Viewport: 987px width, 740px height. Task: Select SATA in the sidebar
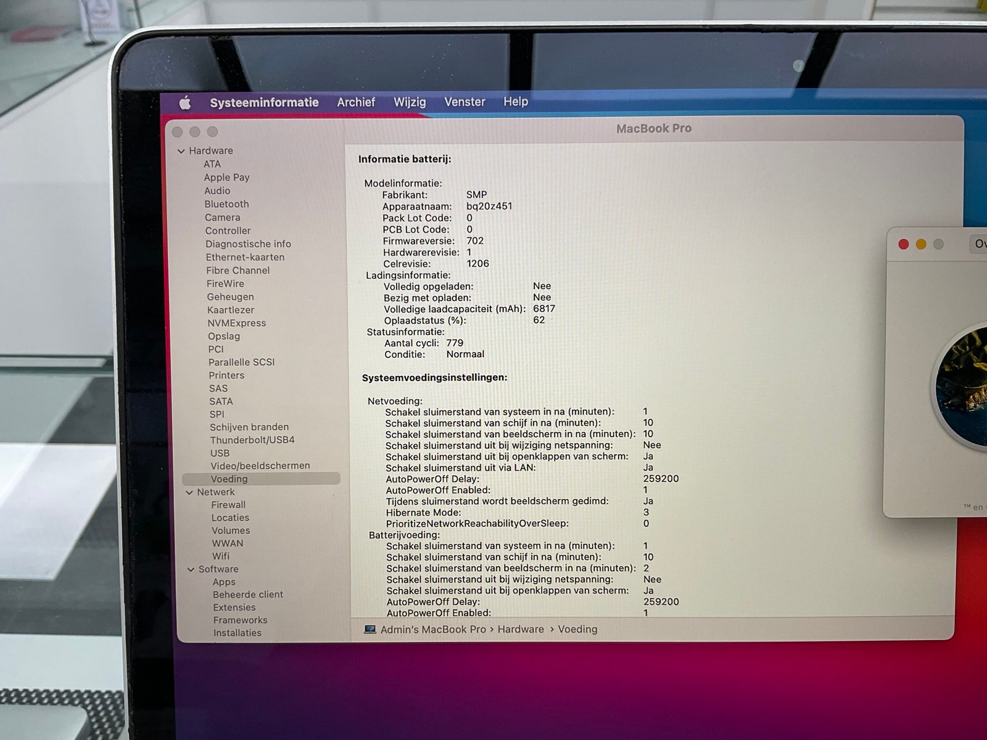[221, 401]
